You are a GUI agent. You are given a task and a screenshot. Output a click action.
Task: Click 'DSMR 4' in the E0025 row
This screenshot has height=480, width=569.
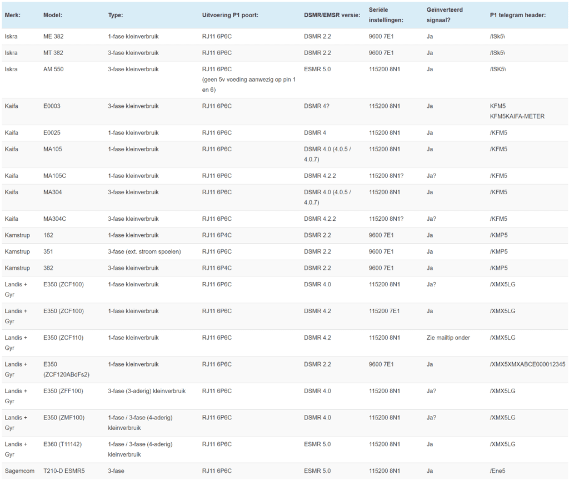(315, 132)
